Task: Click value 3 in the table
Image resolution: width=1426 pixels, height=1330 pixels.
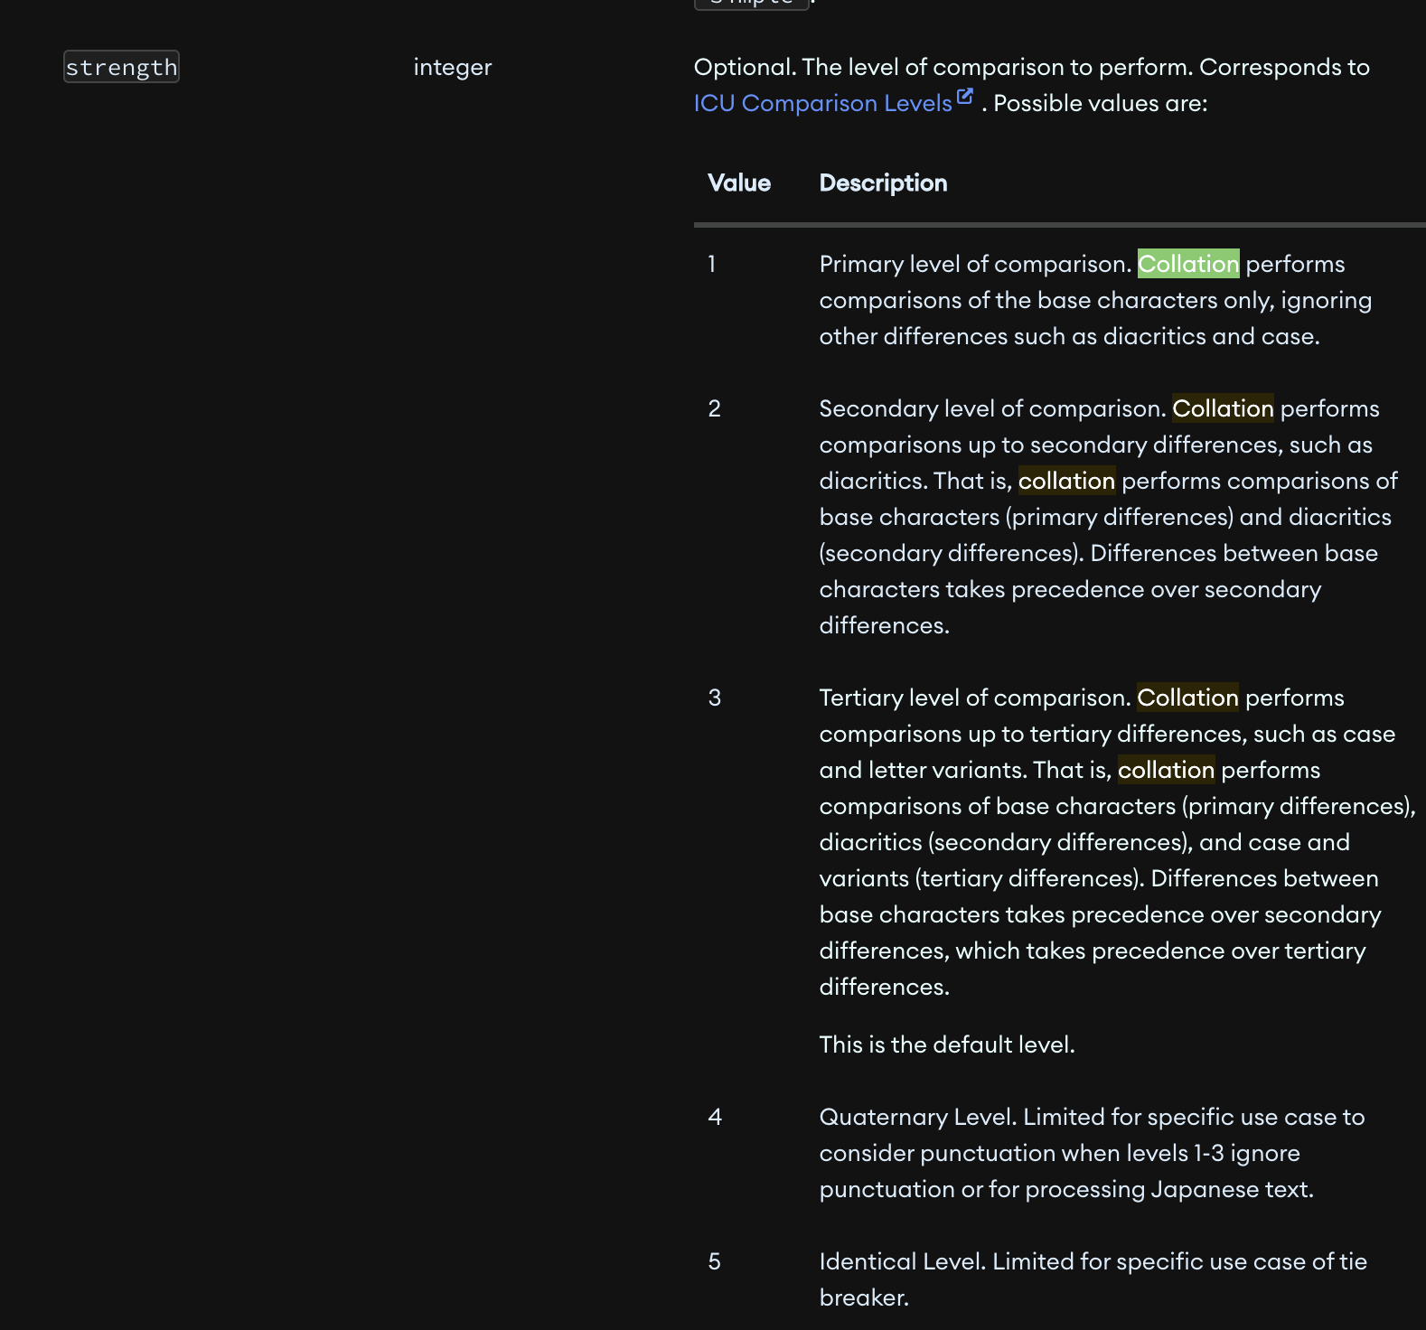Action: tap(714, 698)
